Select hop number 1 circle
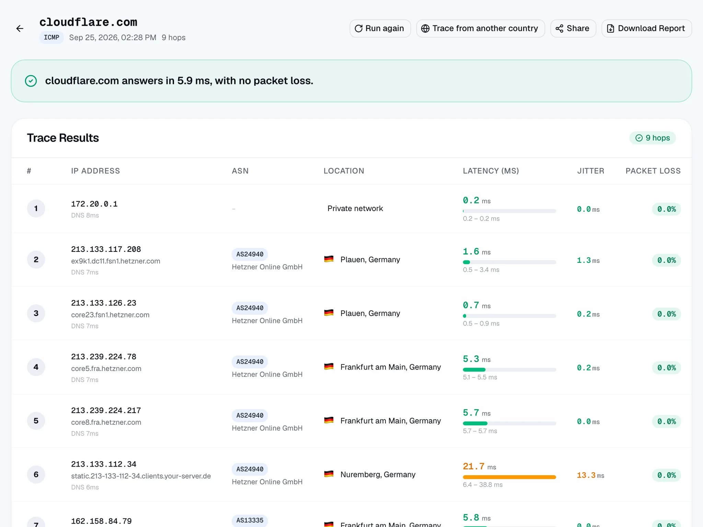Viewport: 703px width, 527px height. pyautogui.click(x=36, y=209)
